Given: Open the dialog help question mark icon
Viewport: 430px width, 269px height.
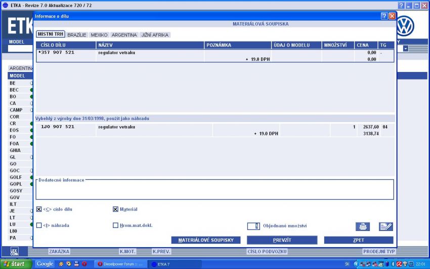Looking at the screenshot, I should pyautogui.click(x=384, y=16).
